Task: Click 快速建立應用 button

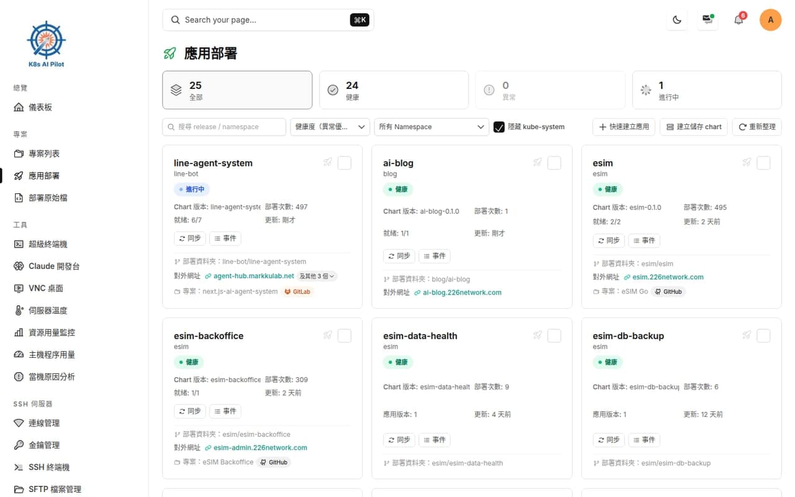Action: [624, 127]
